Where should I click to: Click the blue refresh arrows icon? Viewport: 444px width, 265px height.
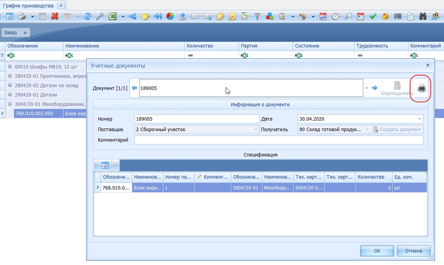click(x=88, y=16)
